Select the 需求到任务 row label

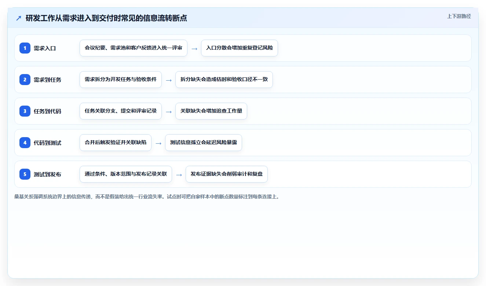[x=47, y=80]
